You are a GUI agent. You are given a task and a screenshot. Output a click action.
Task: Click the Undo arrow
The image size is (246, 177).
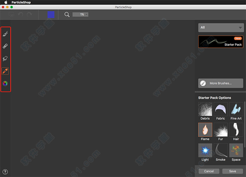20,15
